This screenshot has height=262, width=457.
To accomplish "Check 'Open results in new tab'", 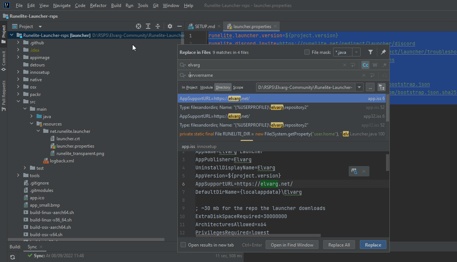I will point(183,245).
